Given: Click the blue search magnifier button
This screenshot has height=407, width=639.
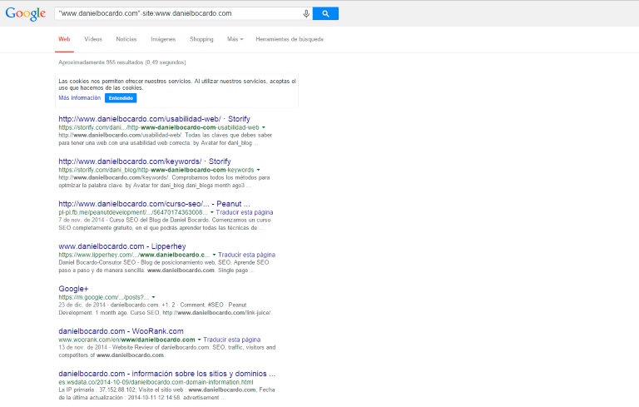Looking at the screenshot, I should coord(325,13).
